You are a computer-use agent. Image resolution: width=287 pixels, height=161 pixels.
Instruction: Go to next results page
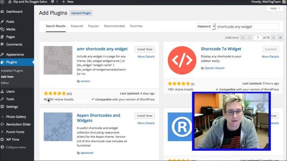point(274,38)
